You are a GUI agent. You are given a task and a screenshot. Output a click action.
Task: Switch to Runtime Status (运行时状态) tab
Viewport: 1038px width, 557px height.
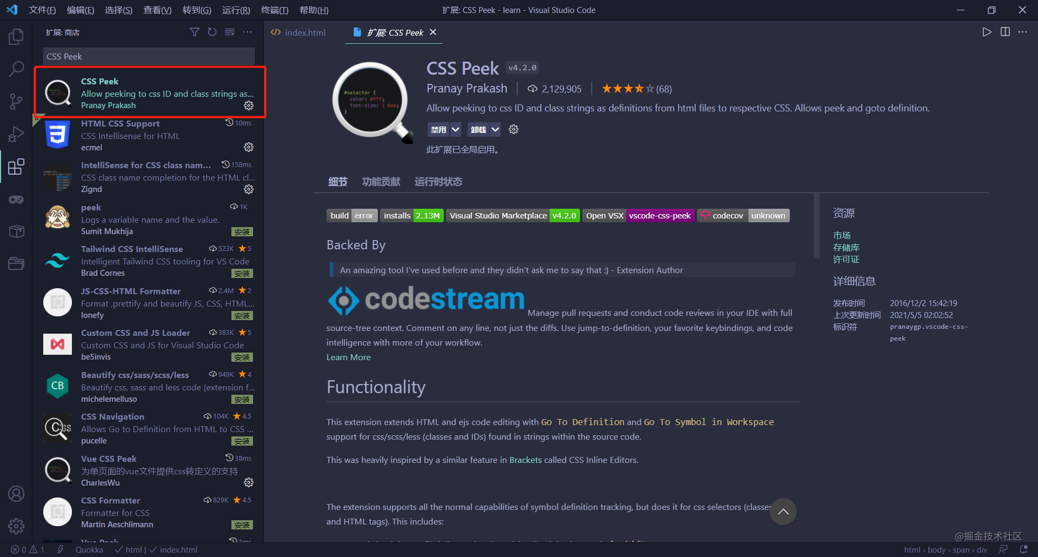(438, 182)
